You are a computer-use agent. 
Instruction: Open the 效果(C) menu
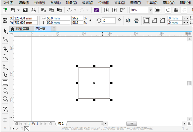[87, 3]
